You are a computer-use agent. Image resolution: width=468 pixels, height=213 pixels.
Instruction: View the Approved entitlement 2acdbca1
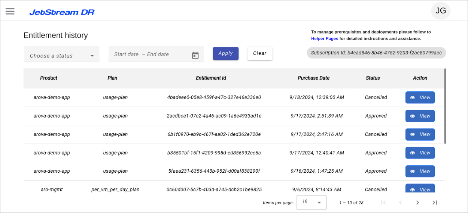[x=420, y=116]
